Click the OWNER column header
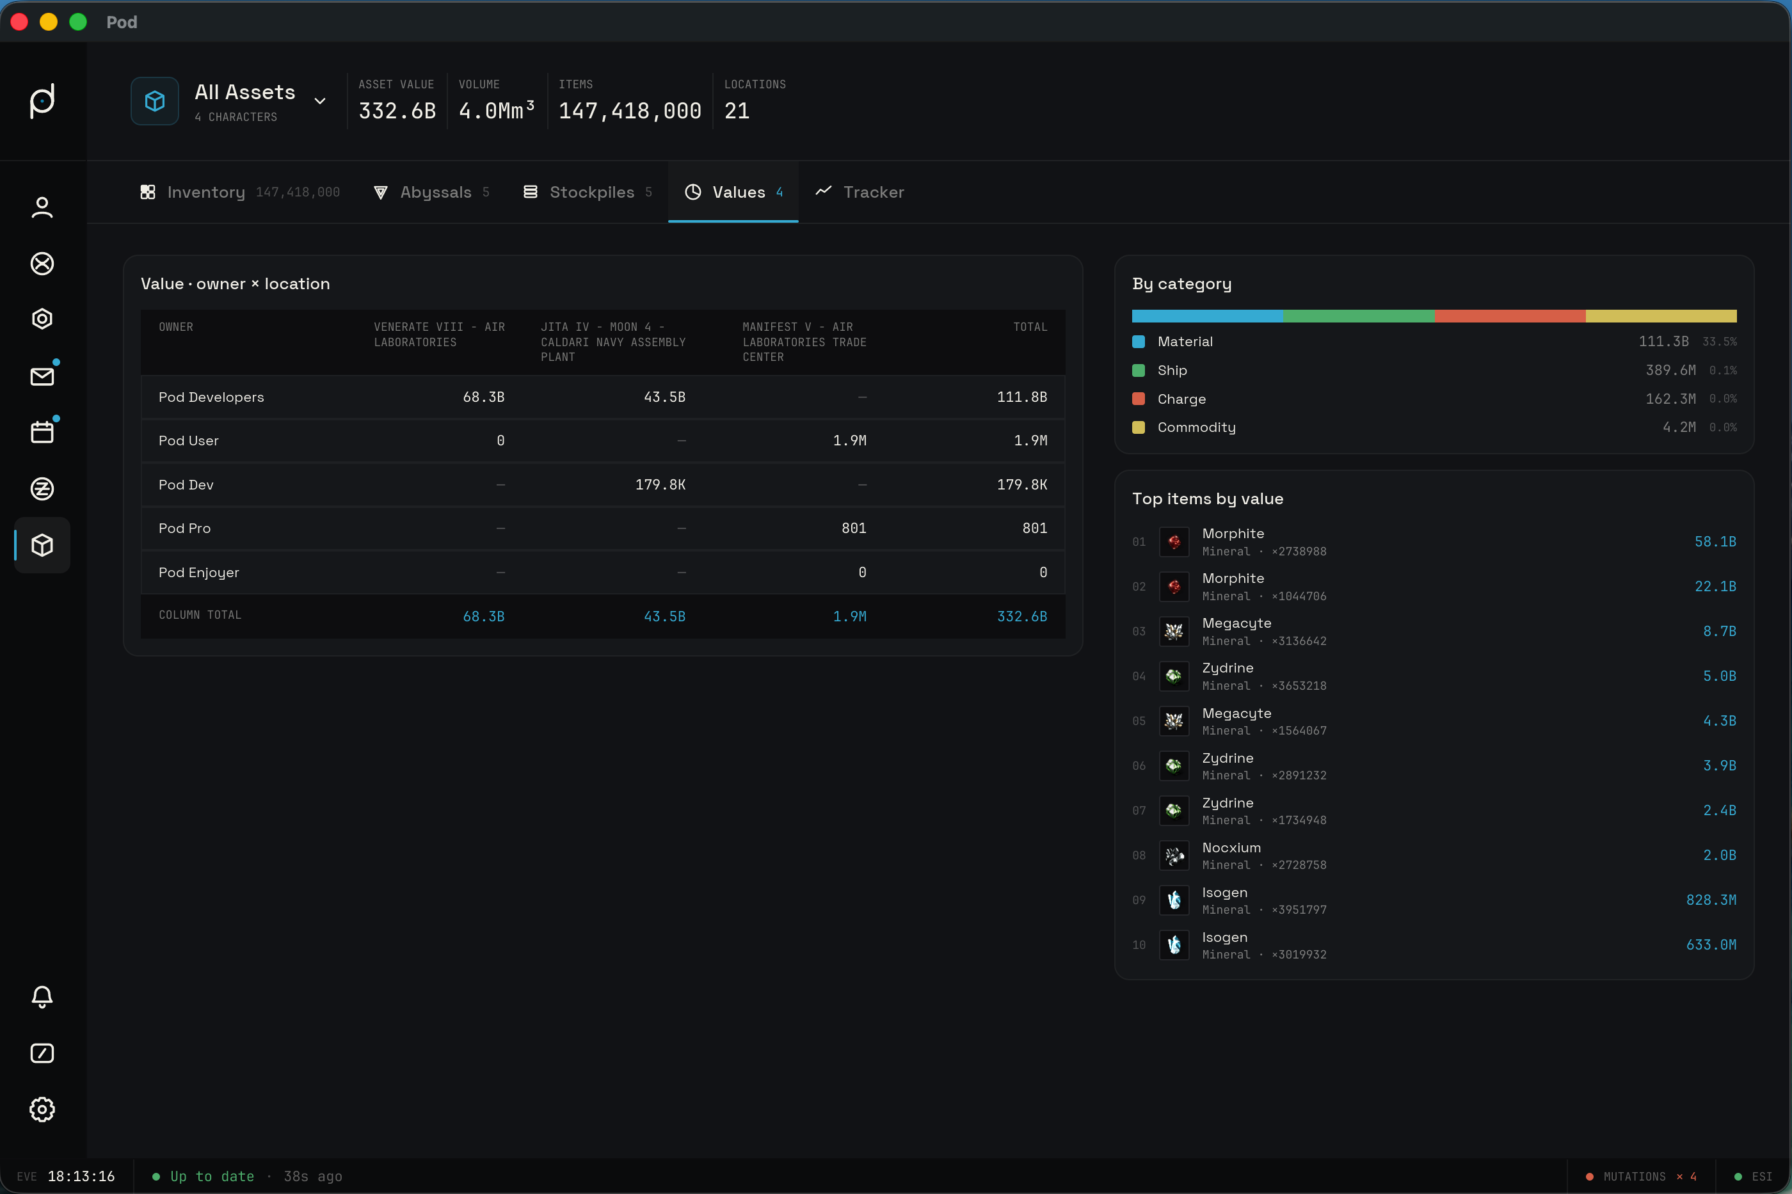 click(x=176, y=328)
